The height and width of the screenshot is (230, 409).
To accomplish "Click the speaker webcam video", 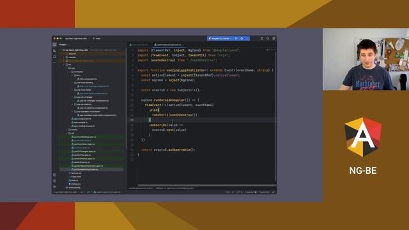I will tap(366, 59).
